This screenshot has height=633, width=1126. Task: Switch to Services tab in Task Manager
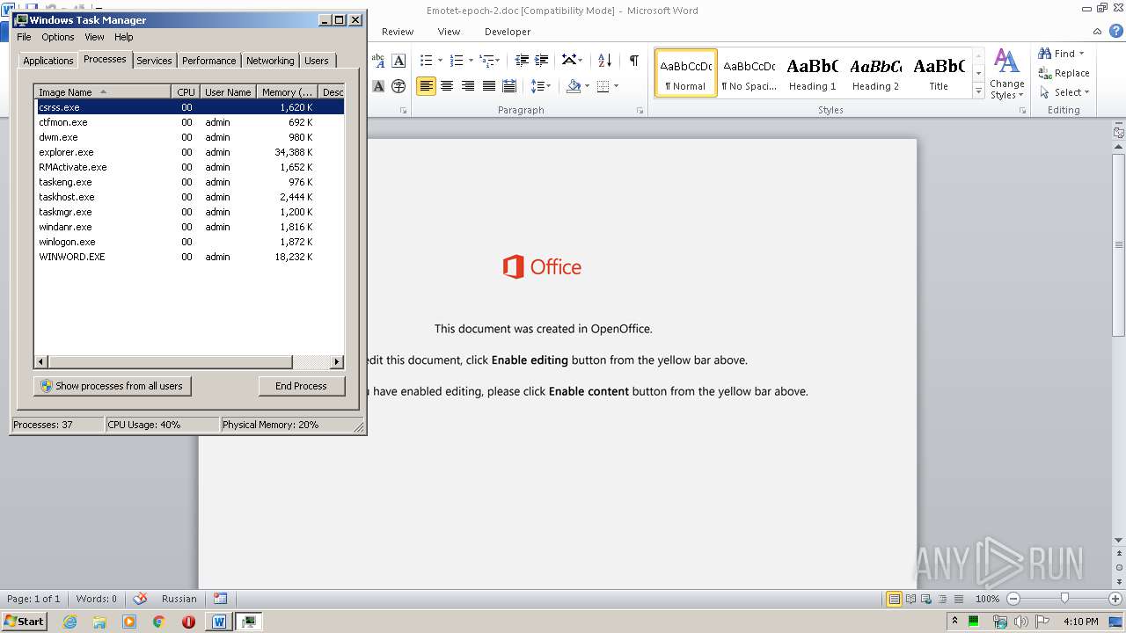click(154, 61)
